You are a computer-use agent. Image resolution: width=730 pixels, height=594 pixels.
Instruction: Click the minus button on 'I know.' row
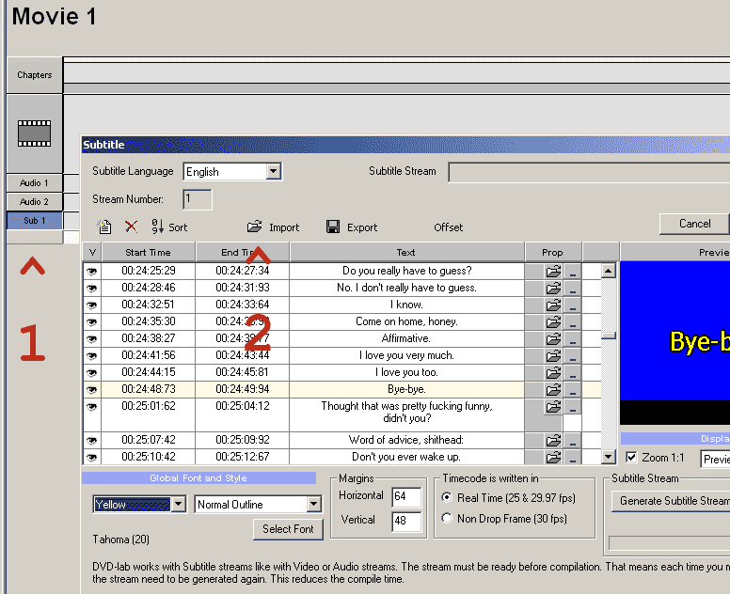pos(573,305)
